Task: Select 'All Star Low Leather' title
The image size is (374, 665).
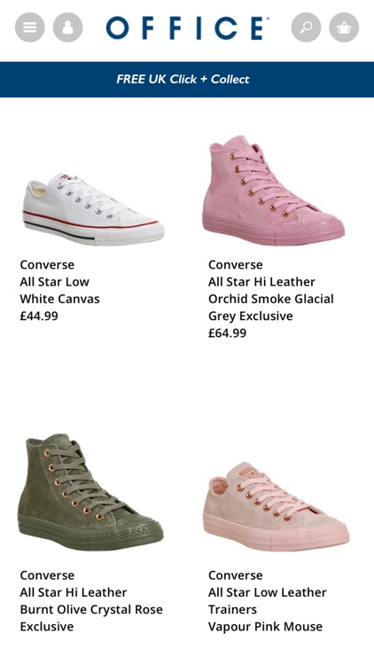Action: coord(267,592)
